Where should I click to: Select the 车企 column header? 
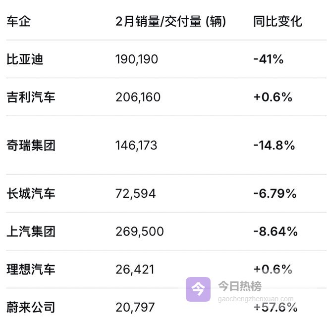tap(18, 22)
